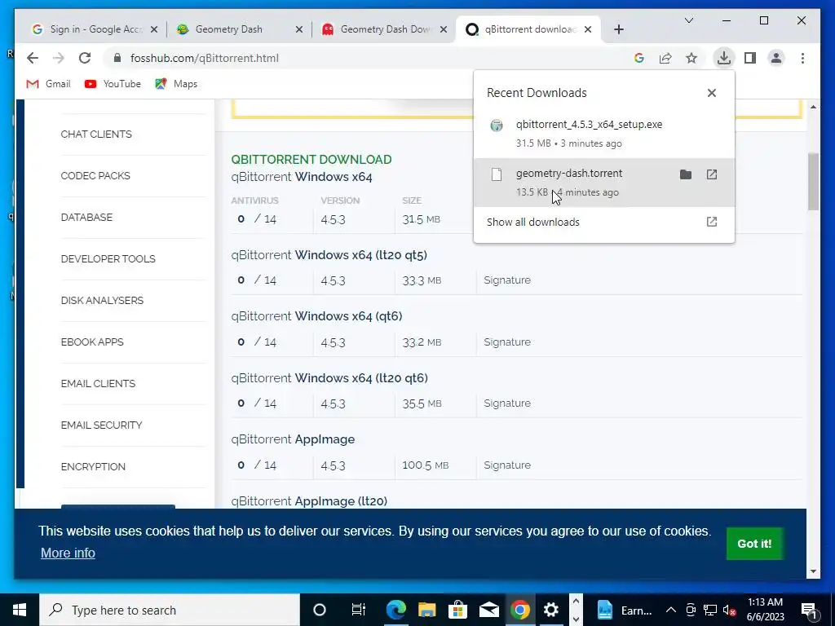
Task: Bookmark this page with the star
Action: (691, 58)
